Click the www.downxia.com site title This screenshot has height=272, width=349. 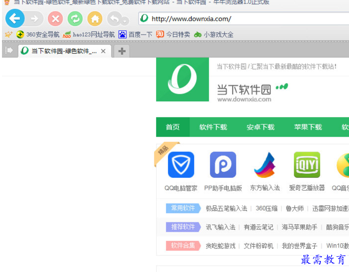(x=244, y=99)
